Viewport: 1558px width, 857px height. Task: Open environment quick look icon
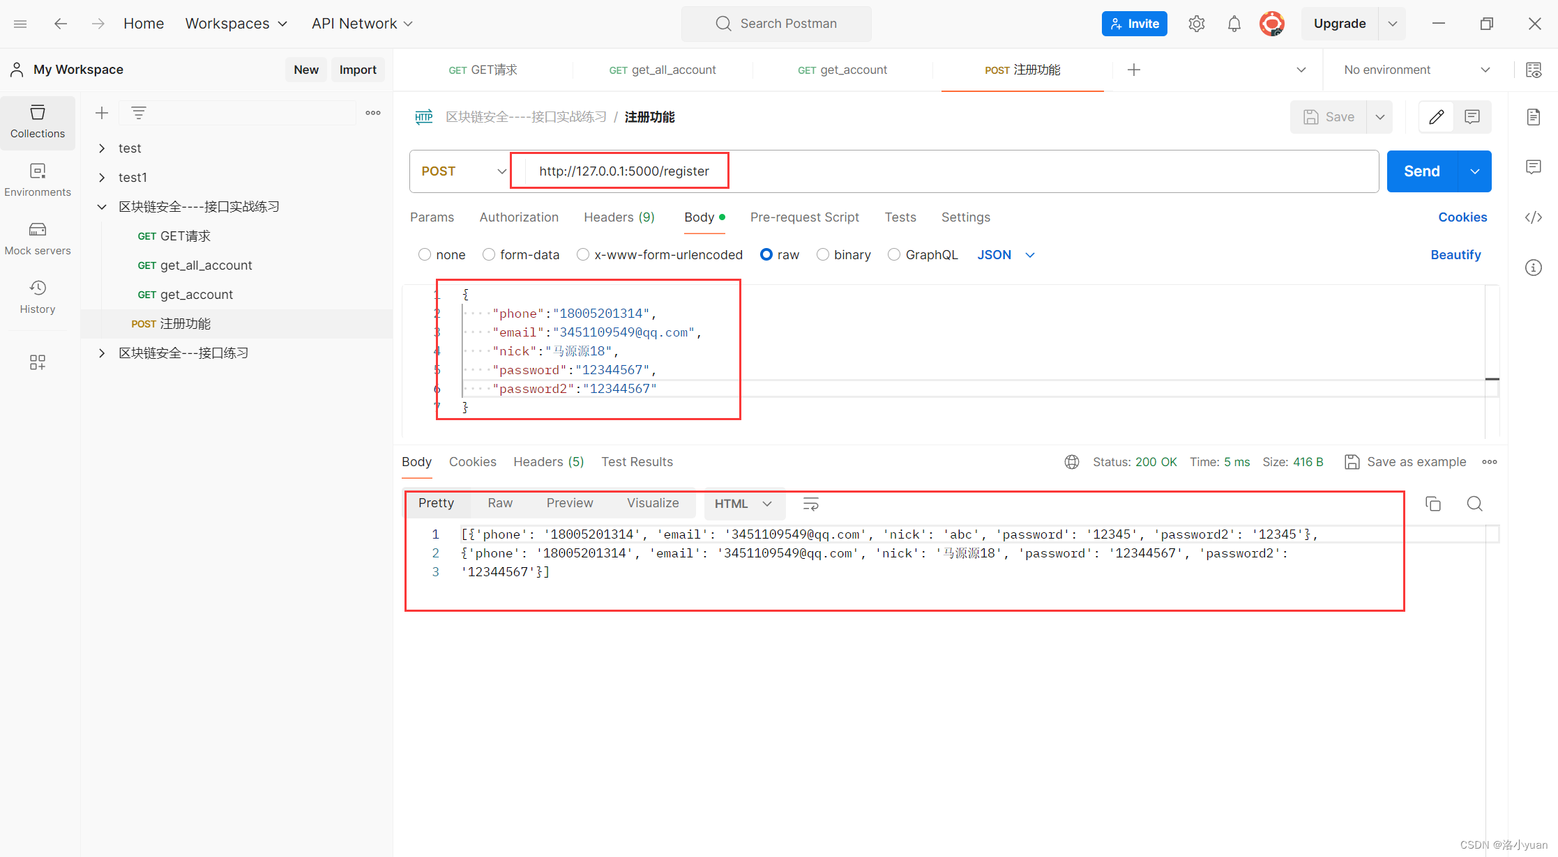(x=1534, y=70)
